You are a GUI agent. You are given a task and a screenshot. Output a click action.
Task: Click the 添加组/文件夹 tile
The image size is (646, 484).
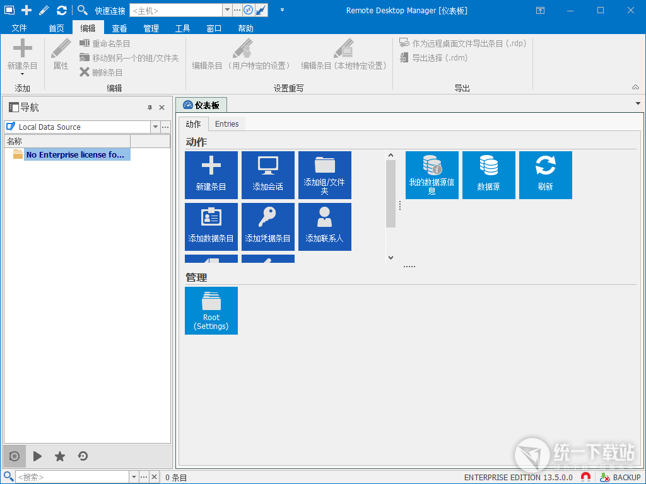pyautogui.click(x=325, y=175)
